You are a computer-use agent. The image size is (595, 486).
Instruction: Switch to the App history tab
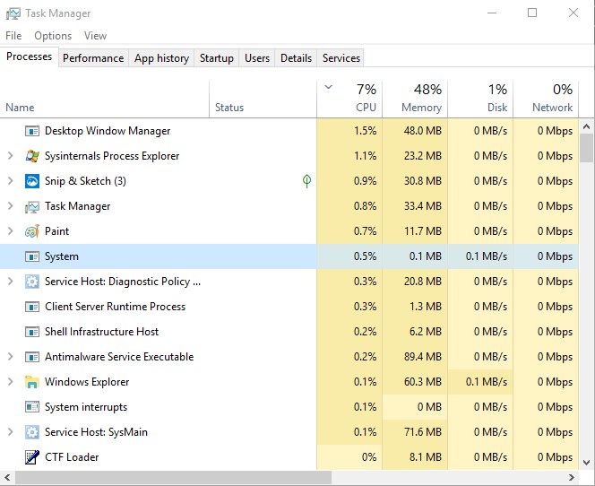point(161,58)
